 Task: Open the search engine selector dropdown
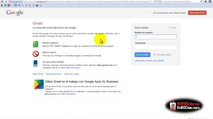[x=161, y=2]
